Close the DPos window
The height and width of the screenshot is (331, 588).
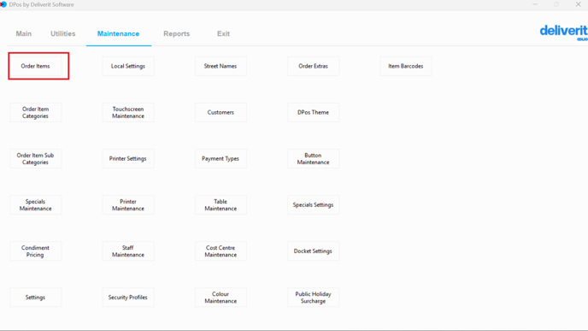tap(578, 4)
